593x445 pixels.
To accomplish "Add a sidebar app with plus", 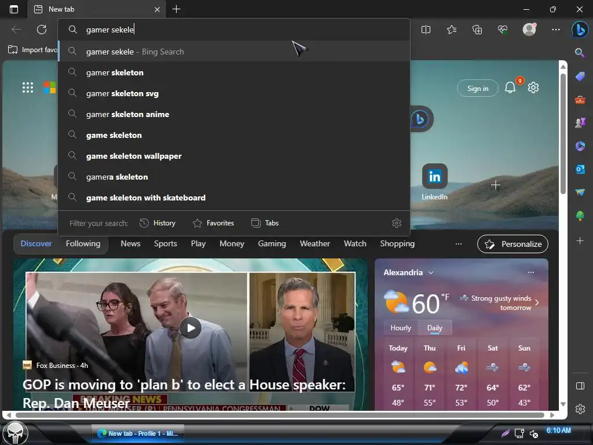I will click(580, 240).
